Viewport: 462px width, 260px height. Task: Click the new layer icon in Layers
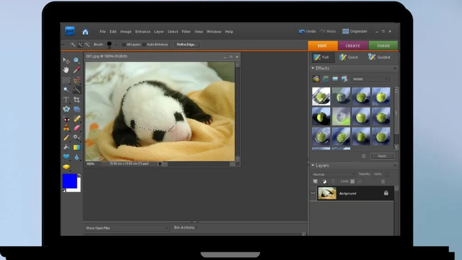coord(315,181)
